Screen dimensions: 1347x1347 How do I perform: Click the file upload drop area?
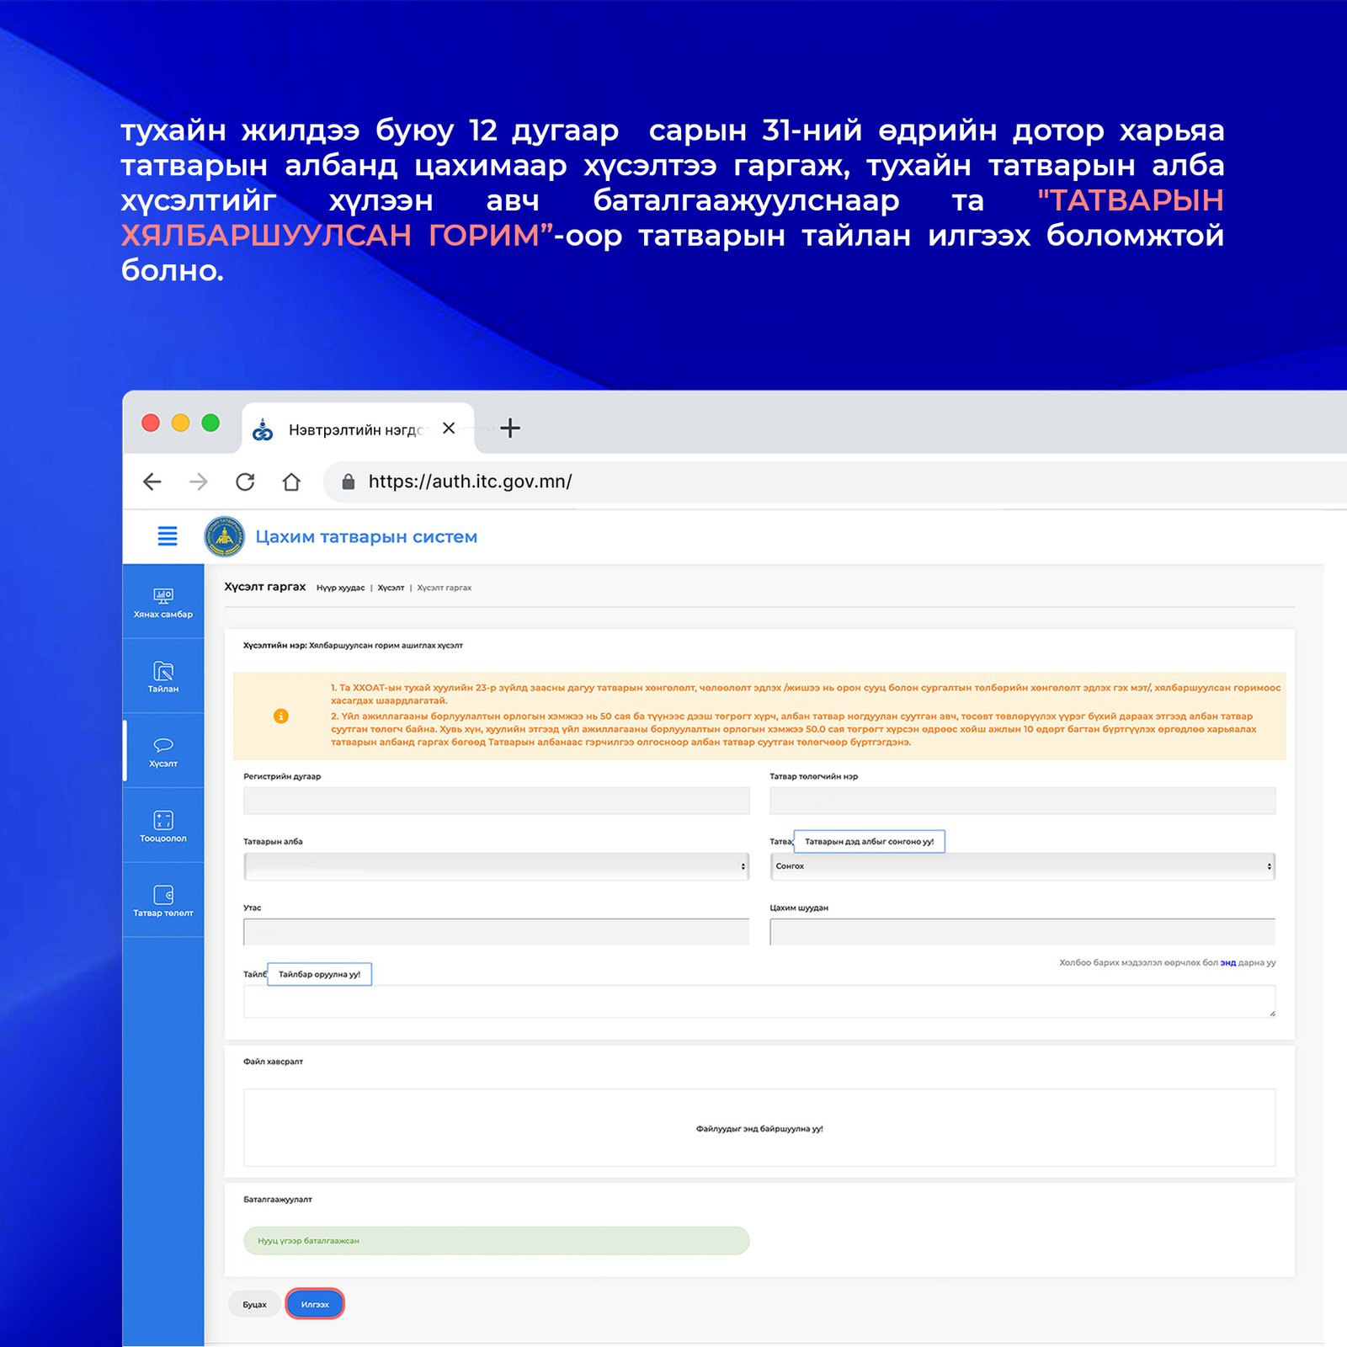(759, 1128)
